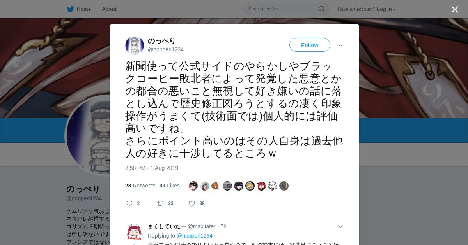Expand the tweet options chevron beside Follow

340,45
